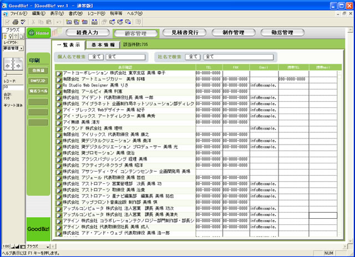The image size is (355, 257).
Task: Open the 顧客管理 section
Action: (136, 33)
